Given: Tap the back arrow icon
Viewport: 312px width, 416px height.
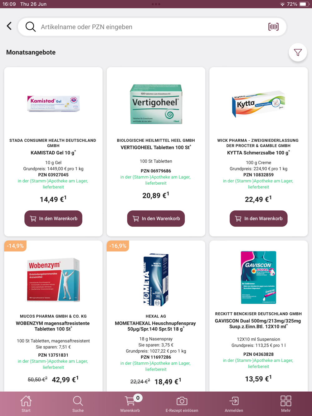Looking at the screenshot, I should (9, 26).
